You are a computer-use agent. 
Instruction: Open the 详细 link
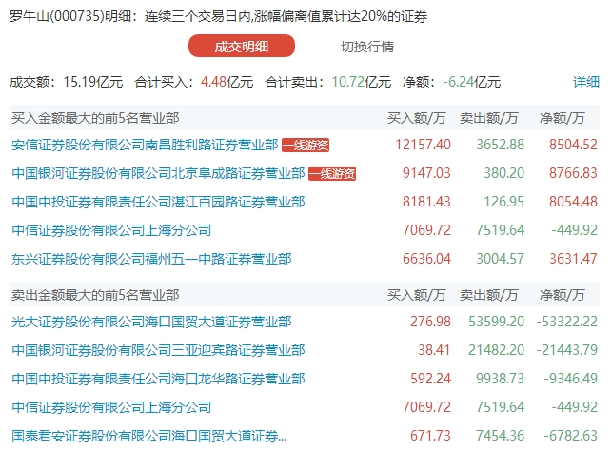(586, 82)
